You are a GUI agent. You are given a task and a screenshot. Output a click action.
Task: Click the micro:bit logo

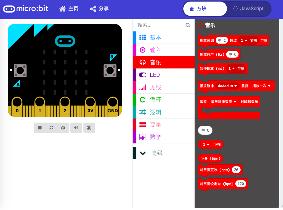point(26,9)
